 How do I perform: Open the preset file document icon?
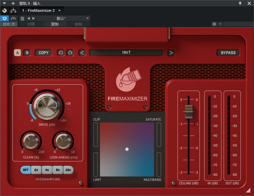coord(22,19)
